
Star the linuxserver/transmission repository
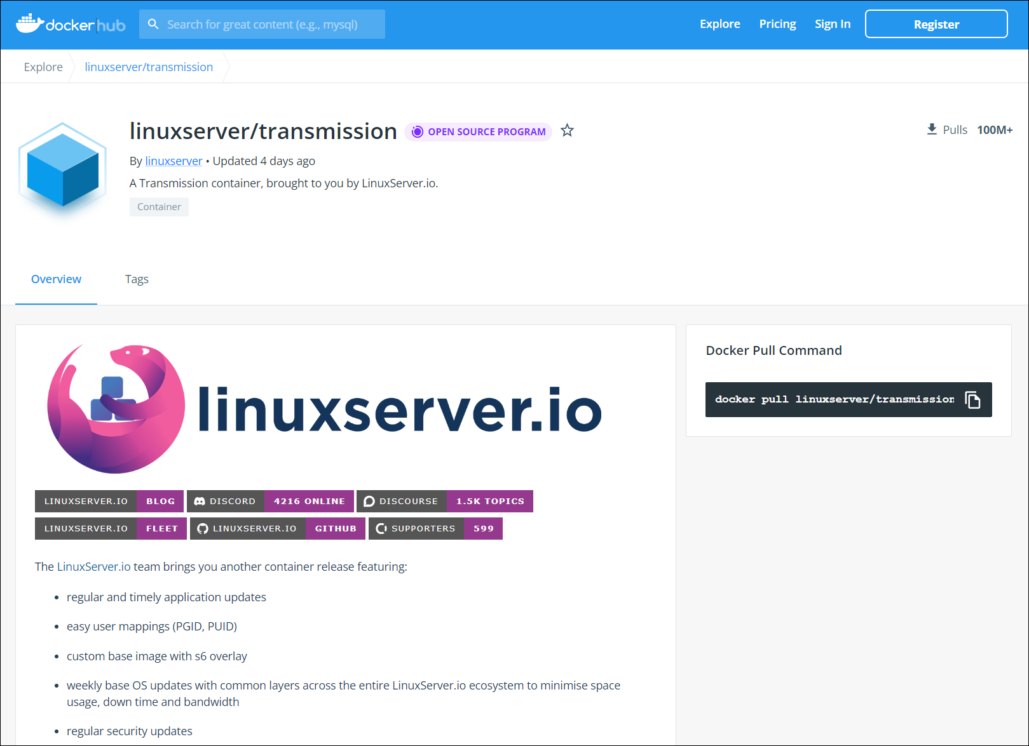(568, 131)
